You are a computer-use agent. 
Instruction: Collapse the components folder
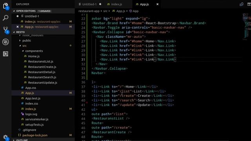tap(34, 51)
